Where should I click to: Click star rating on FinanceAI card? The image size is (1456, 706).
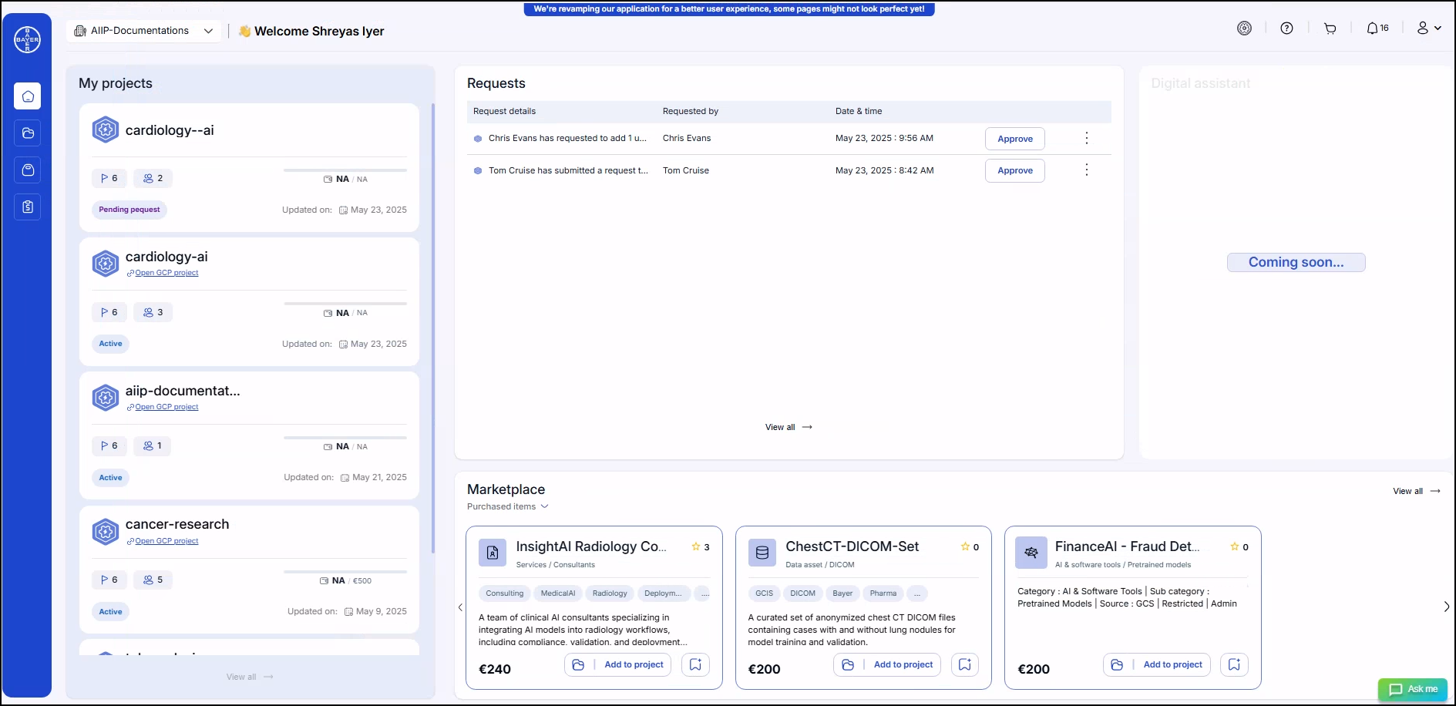point(1239,546)
